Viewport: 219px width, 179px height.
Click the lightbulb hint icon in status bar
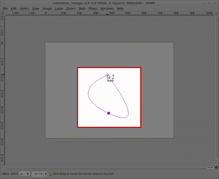[x=51, y=174]
